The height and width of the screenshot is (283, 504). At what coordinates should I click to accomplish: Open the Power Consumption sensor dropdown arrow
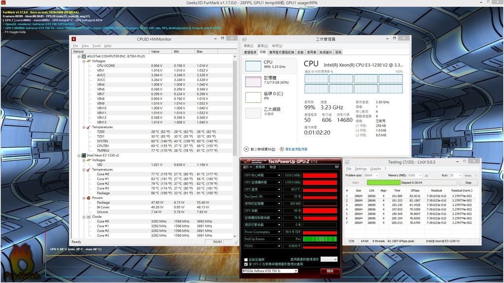(x=279, y=232)
